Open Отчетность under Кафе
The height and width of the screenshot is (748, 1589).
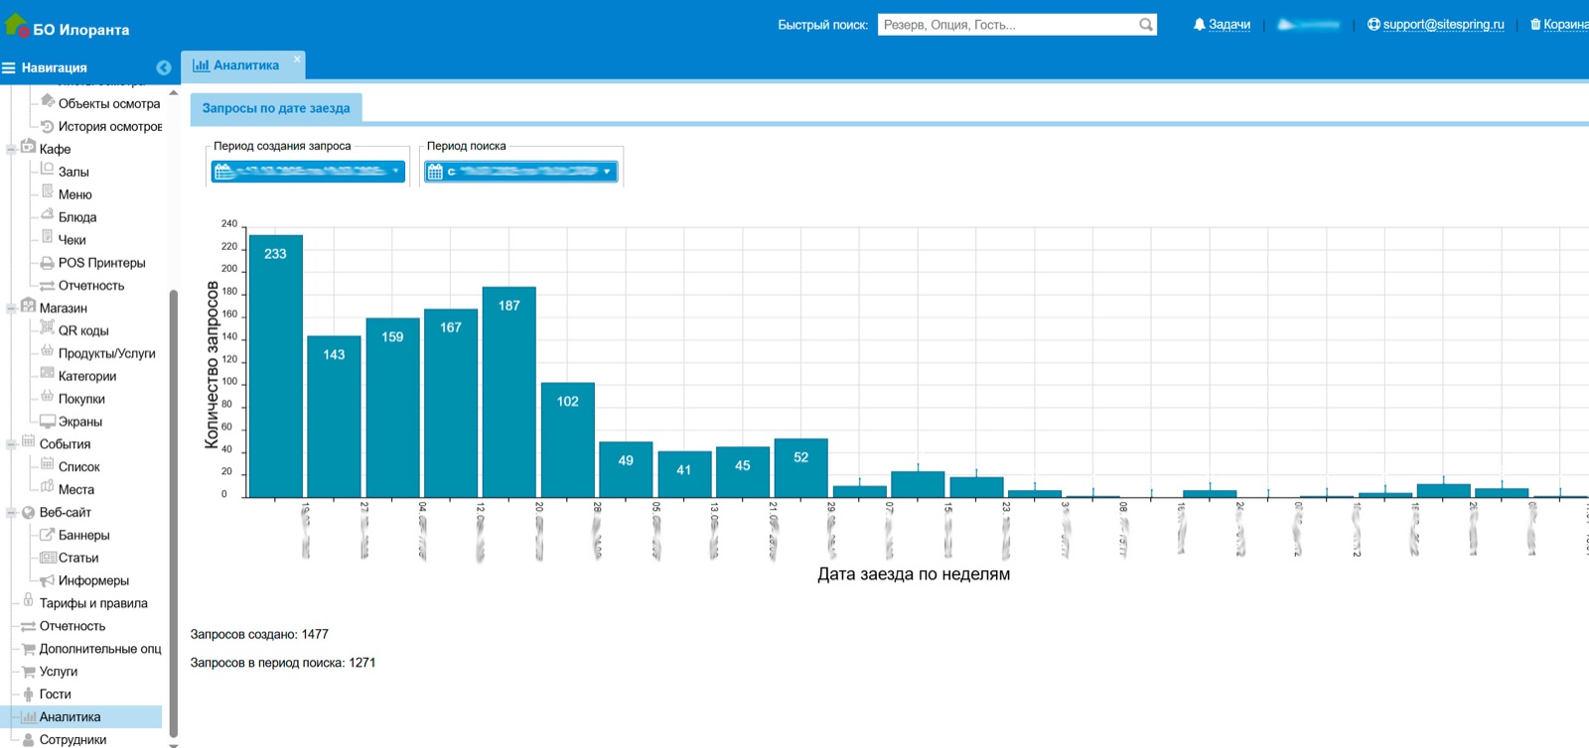[x=91, y=286]
